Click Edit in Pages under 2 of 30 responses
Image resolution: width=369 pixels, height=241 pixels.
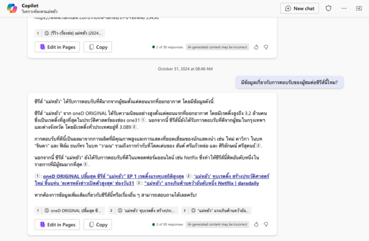[x=57, y=47]
